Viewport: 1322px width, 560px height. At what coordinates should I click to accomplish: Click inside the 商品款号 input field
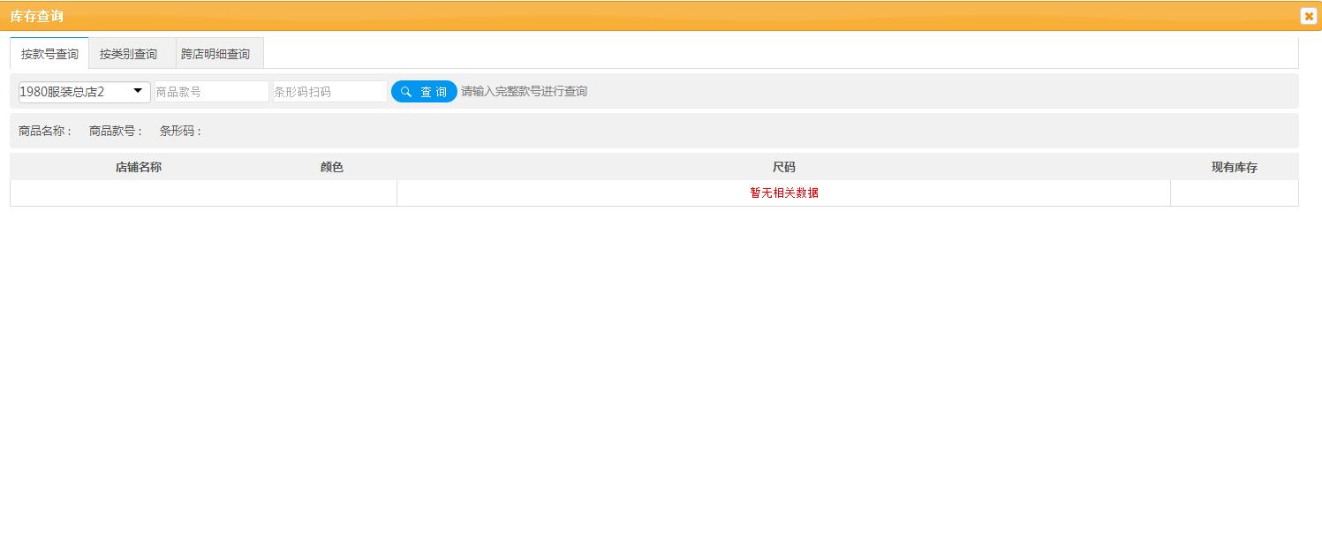pos(211,91)
